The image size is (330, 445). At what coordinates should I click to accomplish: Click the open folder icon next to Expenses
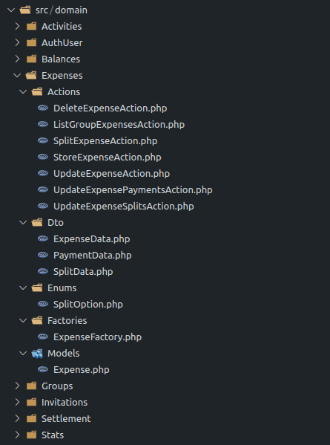coord(31,76)
